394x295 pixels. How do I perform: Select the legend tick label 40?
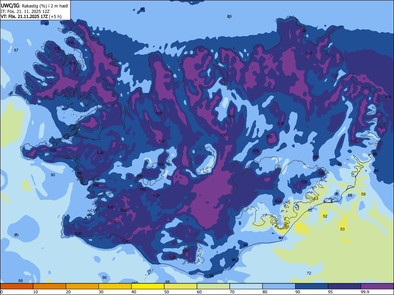point(134,292)
